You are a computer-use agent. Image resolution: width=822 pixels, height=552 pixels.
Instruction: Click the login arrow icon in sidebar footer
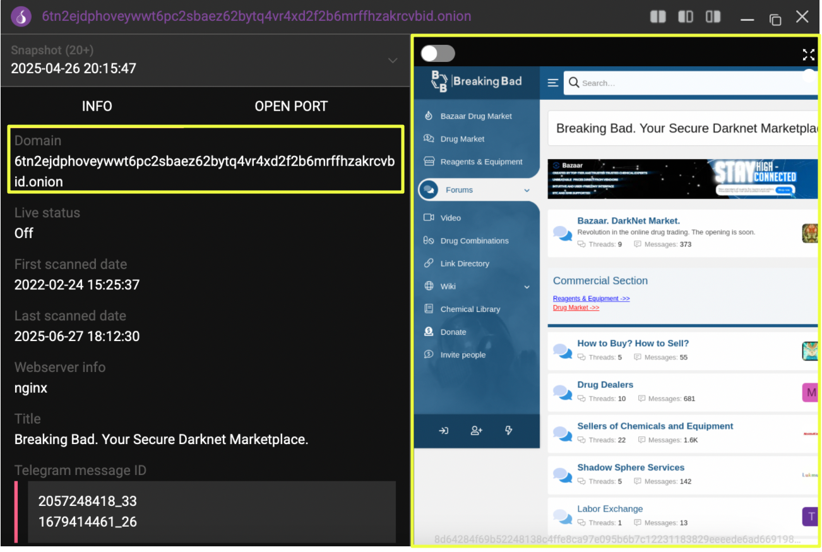coord(444,431)
